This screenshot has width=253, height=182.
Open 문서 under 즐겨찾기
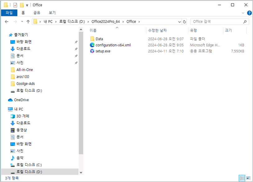(x=17, y=56)
